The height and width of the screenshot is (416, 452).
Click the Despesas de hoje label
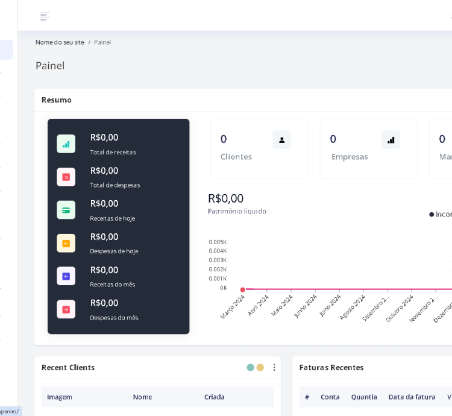[x=114, y=251]
